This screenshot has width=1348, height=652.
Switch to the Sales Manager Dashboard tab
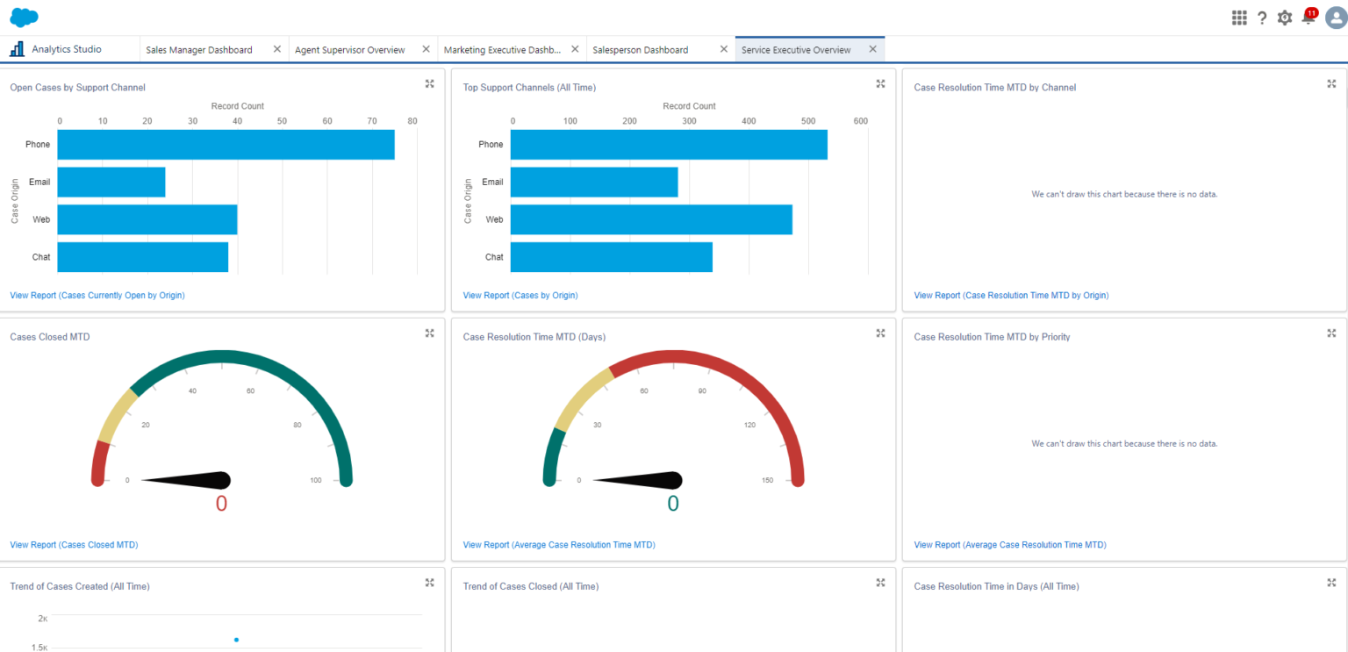198,49
